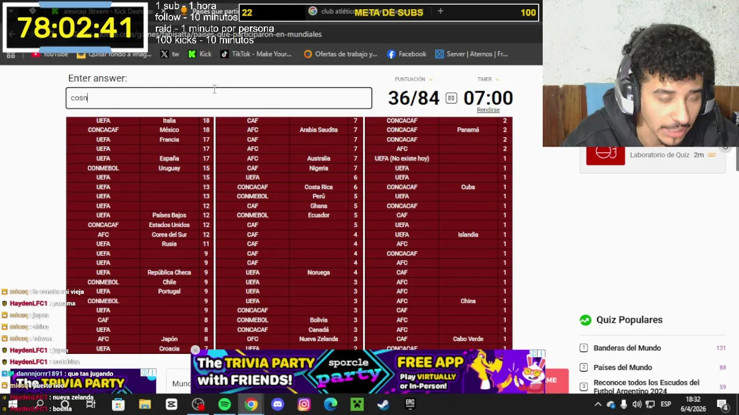This screenshot has height=415, width=739.
Task: Close the Trivia Party banner ad
Action: 195,350
